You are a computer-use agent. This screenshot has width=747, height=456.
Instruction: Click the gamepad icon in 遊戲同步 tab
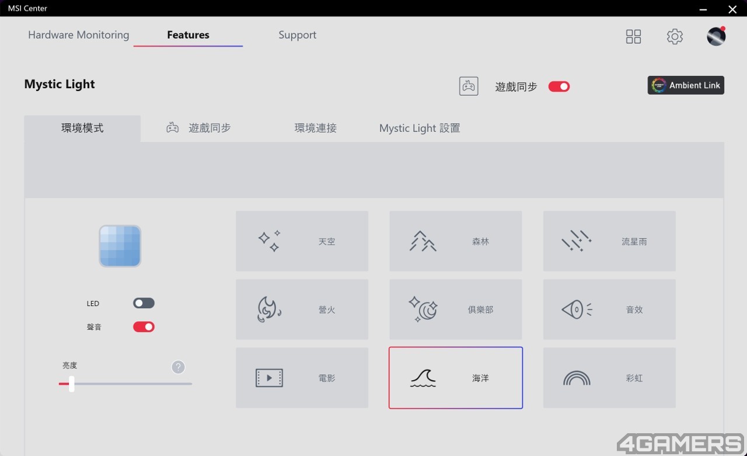tap(173, 128)
